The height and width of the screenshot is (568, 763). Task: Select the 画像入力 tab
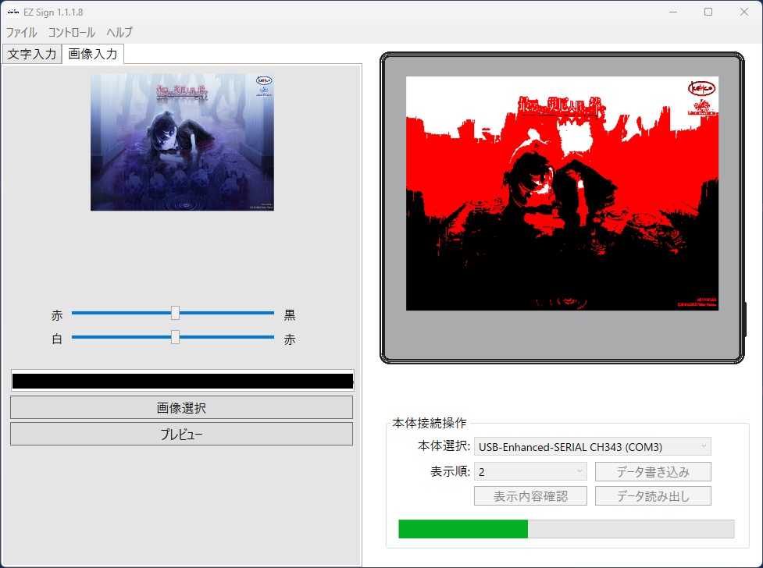tap(93, 54)
